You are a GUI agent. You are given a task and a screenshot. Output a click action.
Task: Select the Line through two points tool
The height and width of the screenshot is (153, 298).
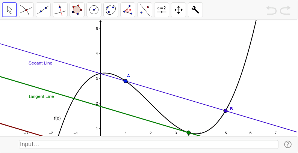[43, 10]
